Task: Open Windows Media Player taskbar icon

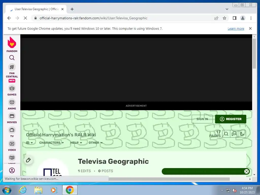Action: point(54,190)
